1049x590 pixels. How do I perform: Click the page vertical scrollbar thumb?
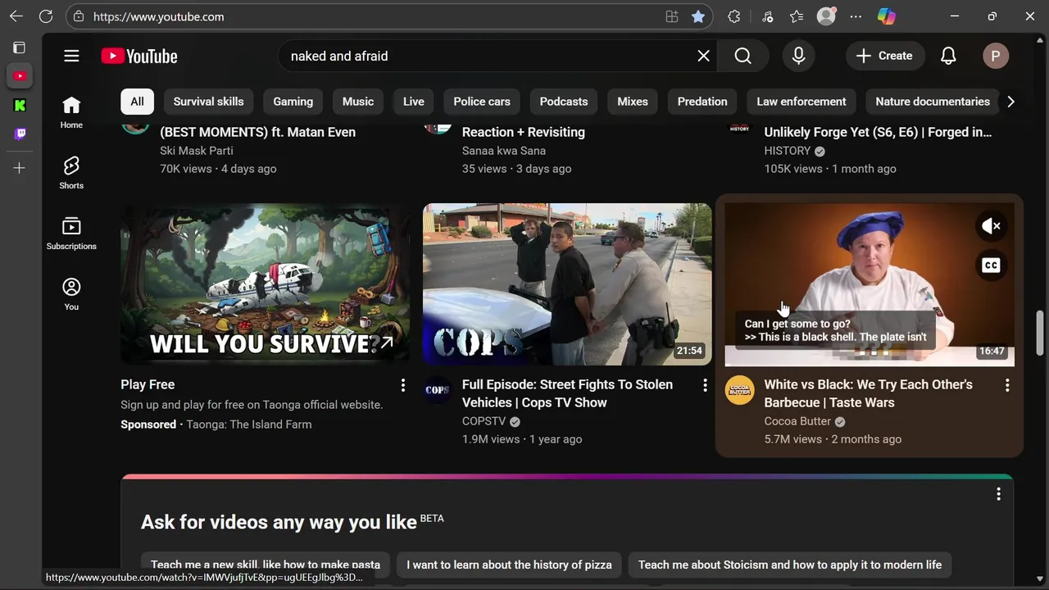coord(1041,333)
